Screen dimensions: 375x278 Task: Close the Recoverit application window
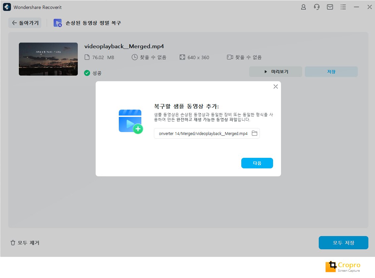pyautogui.click(x=369, y=7)
